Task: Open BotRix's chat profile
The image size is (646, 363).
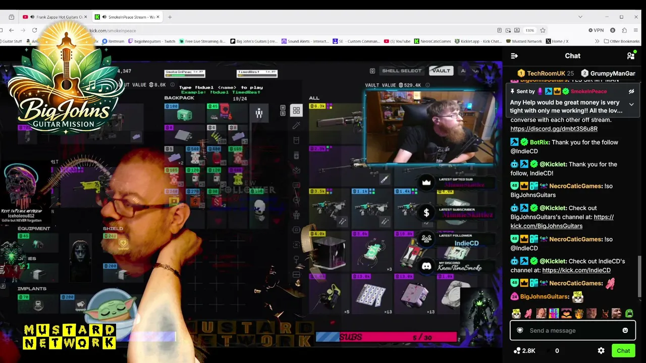Action: [x=540, y=142]
